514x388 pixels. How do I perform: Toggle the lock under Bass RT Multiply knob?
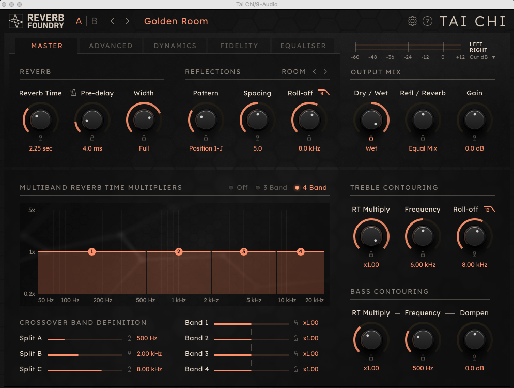click(x=371, y=357)
